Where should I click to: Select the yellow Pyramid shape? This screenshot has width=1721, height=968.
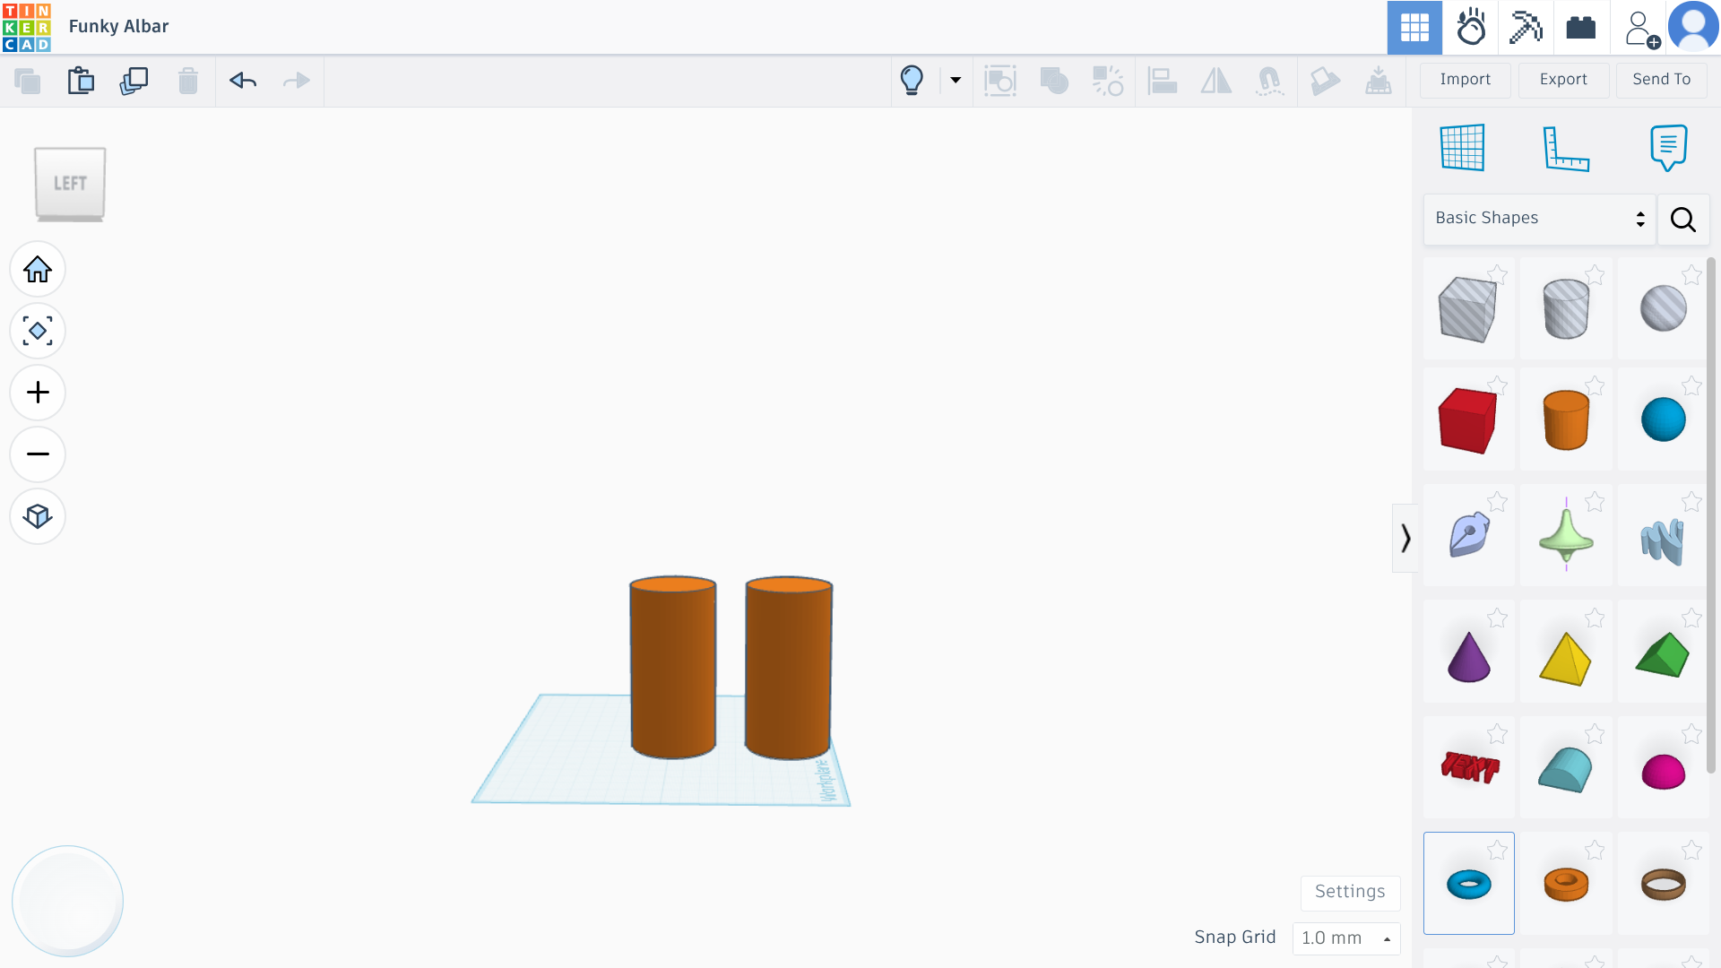(x=1566, y=657)
